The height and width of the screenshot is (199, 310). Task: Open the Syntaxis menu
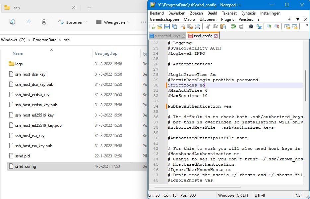[x=248, y=13]
